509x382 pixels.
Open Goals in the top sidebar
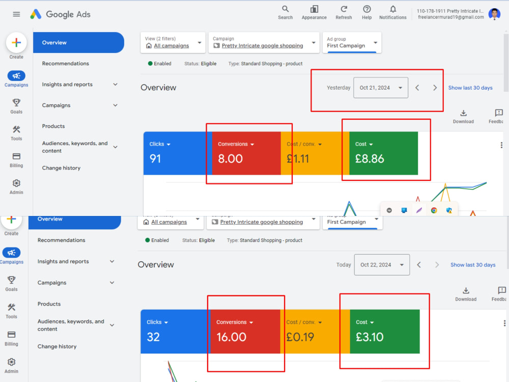[16, 106]
